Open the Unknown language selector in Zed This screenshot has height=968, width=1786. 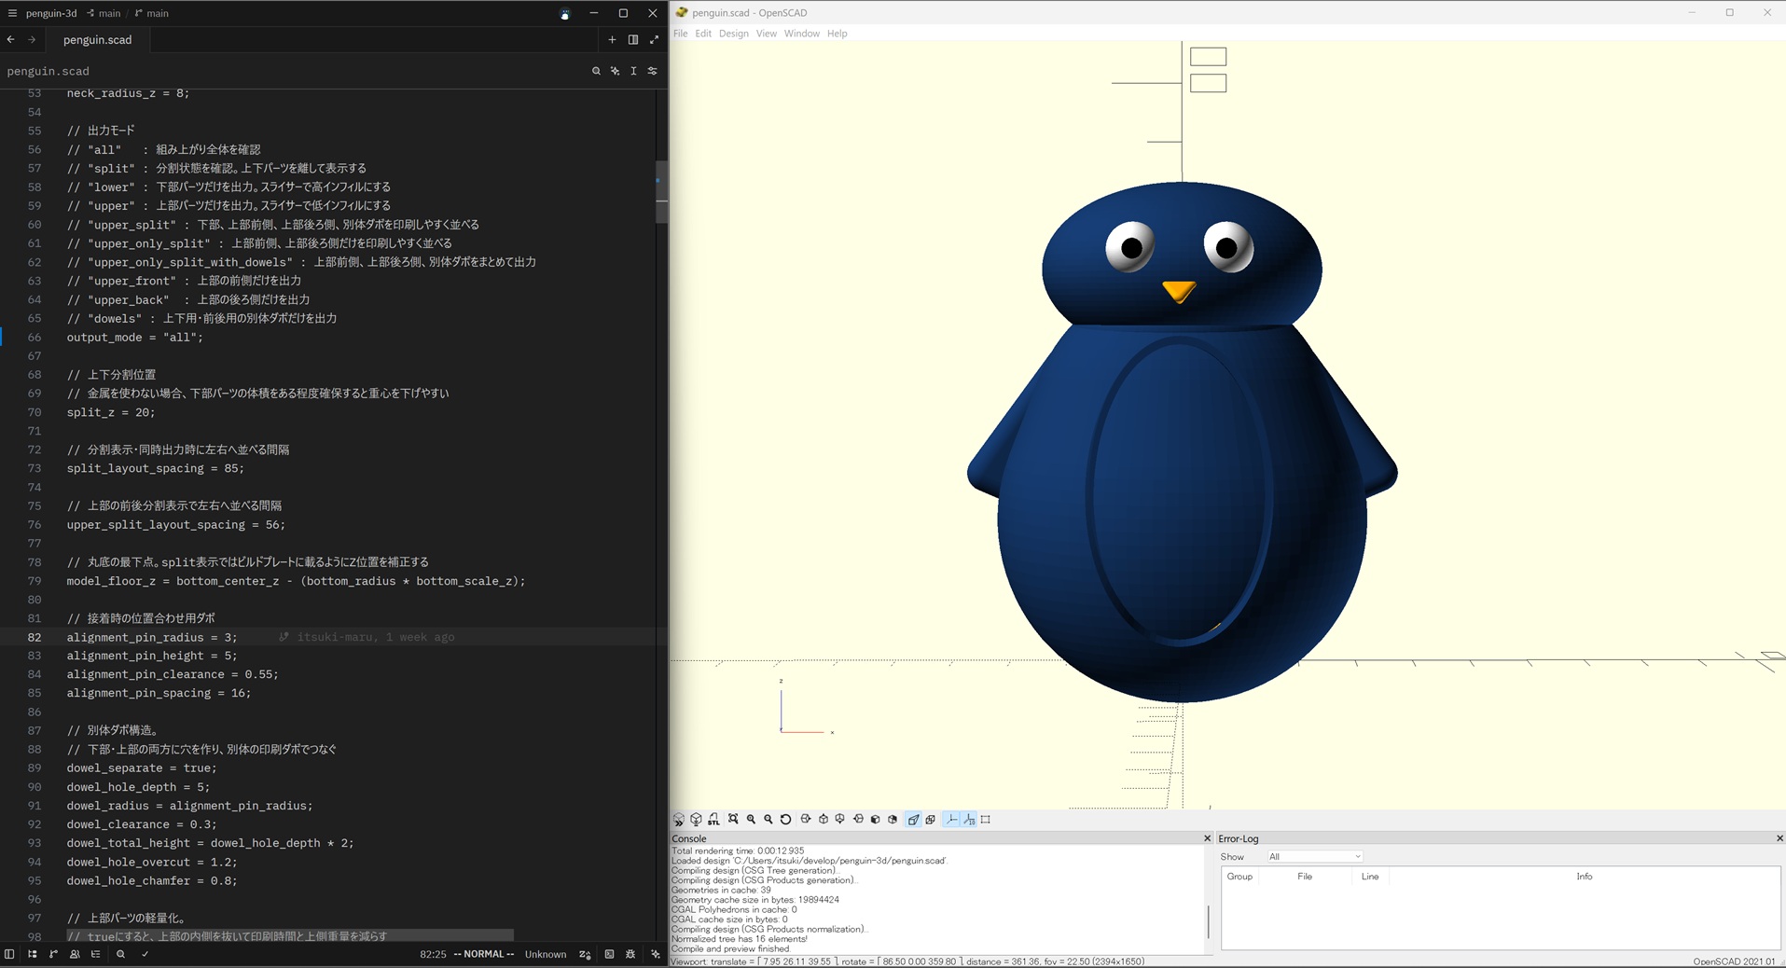click(546, 954)
